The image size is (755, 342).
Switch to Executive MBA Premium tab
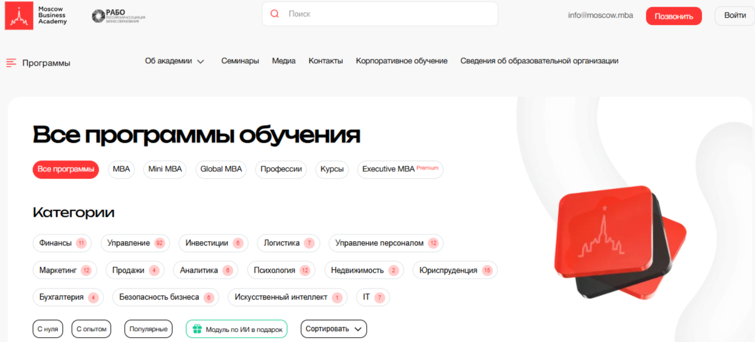tap(400, 169)
